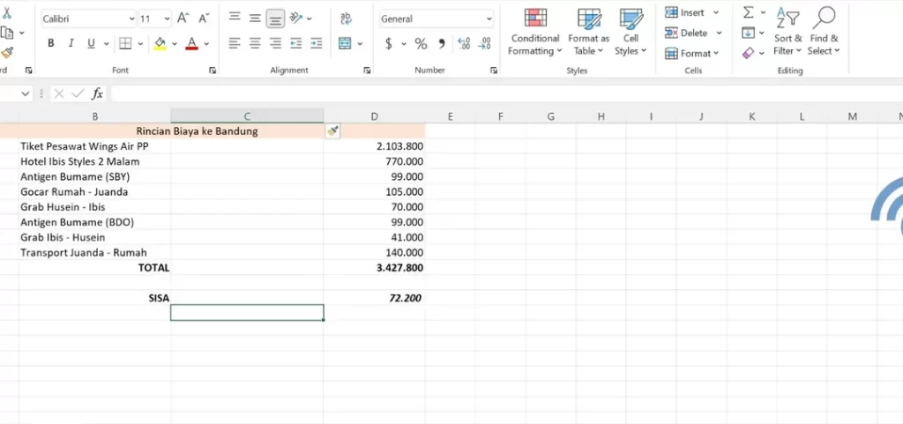Apply Comma Style

[x=442, y=43]
